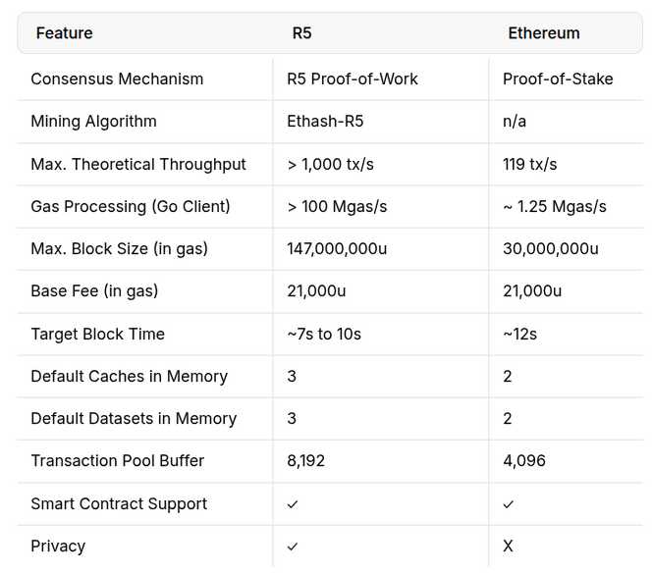This screenshot has width=652, height=574.
Task: Click the Ethereum Privacy X mark
Action: pos(508,546)
